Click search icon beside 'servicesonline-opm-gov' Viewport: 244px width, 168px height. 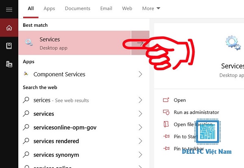coord(26,127)
